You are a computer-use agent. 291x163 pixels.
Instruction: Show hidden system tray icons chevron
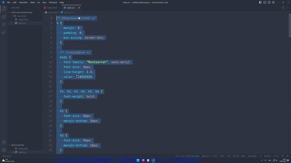click(x=262, y=160)
